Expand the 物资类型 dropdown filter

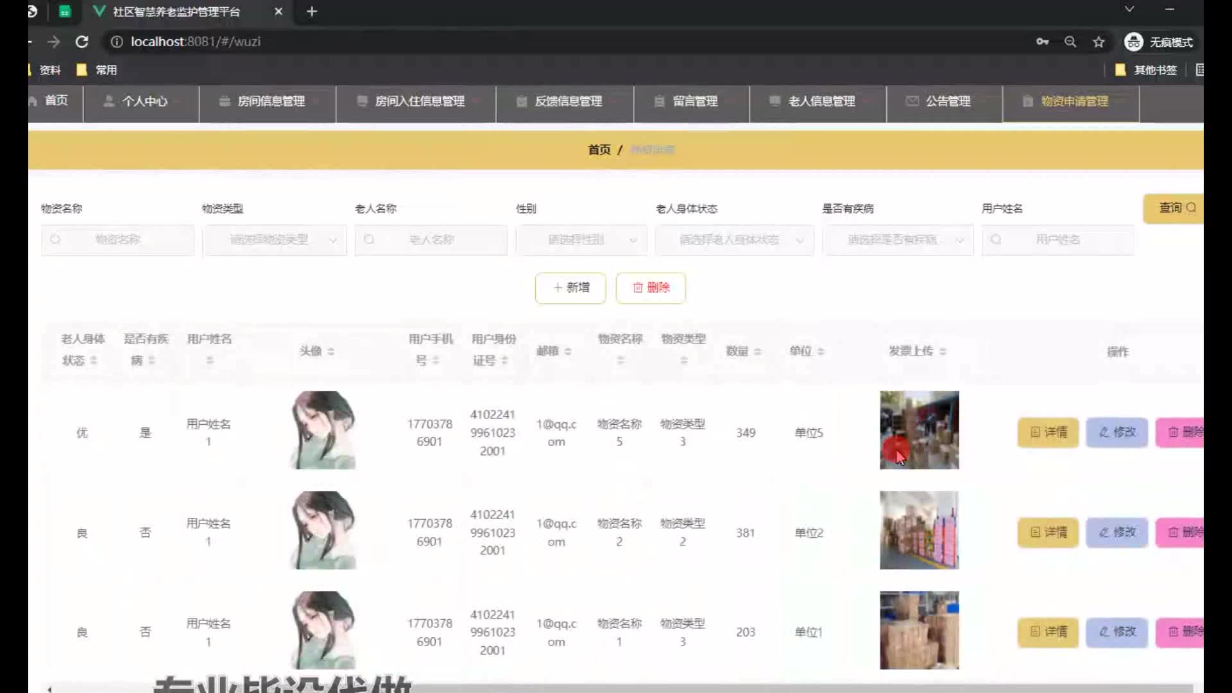pos(275,240)
